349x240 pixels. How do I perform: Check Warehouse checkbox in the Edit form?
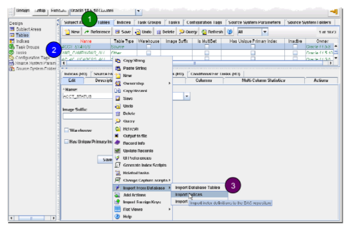pyautogui.click(x=66, y=130)
